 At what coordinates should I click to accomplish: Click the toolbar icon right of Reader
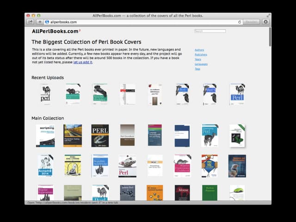(265, 22)
